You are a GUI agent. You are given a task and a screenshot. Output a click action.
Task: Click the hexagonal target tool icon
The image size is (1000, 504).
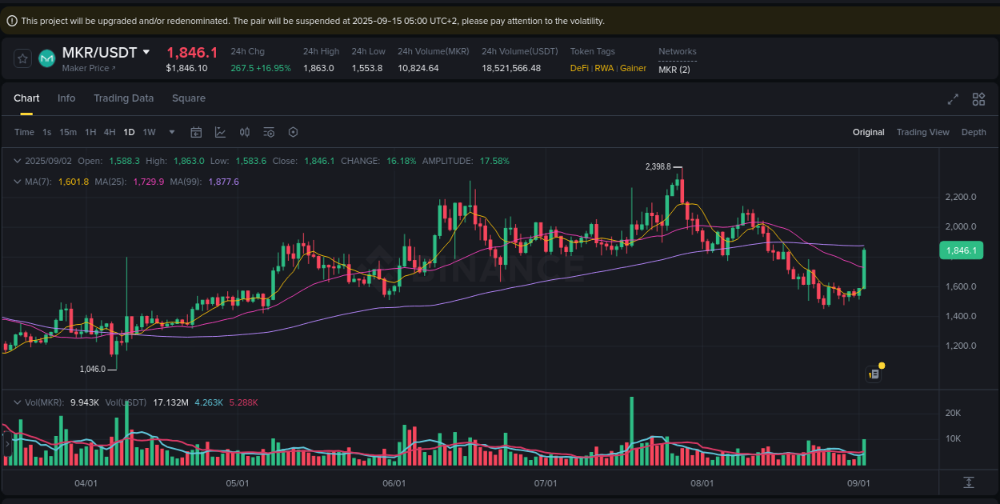tap(293, 131)
